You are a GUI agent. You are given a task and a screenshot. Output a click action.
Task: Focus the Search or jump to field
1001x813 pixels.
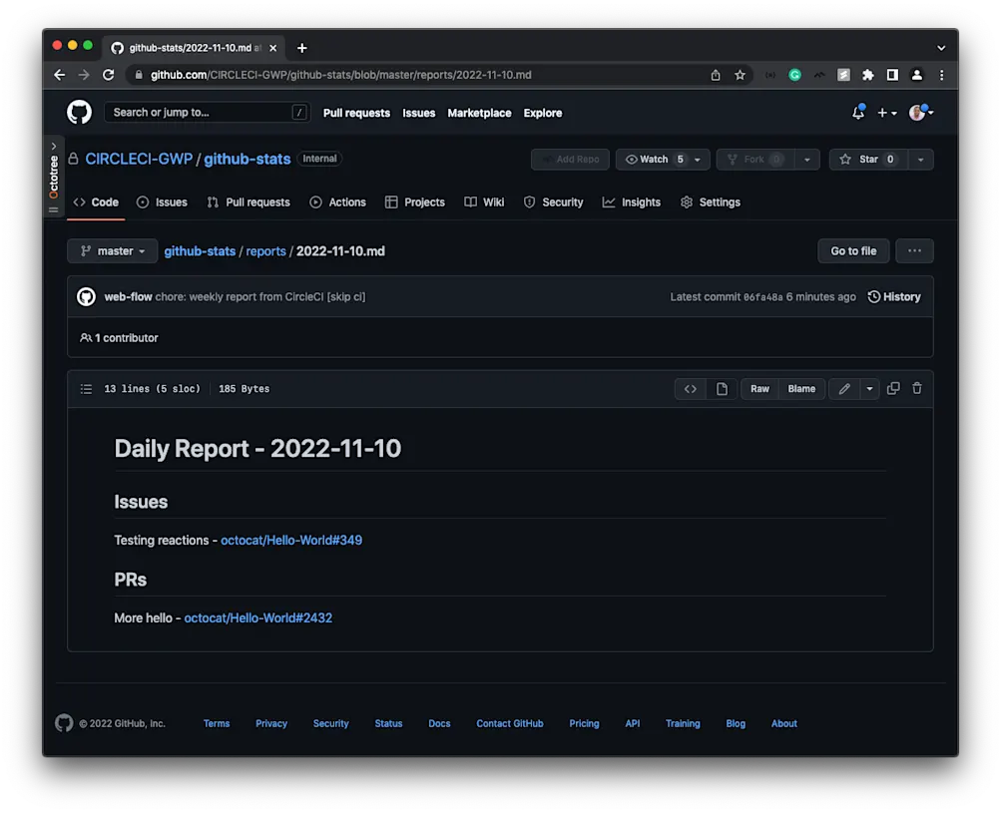point(207,113)
